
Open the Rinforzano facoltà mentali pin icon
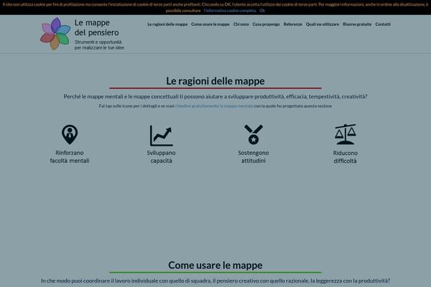coord(70,135)
